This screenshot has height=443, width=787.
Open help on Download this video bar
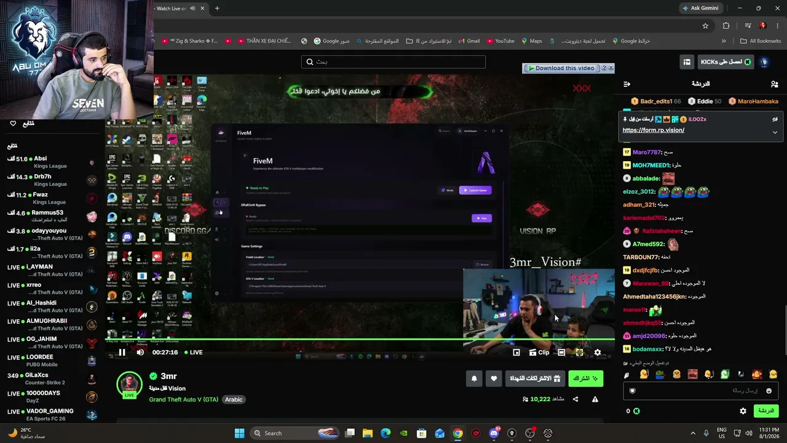[x=604, y=68]
